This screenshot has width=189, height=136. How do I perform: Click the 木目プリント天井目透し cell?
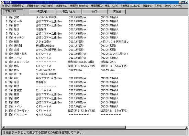coord(115,42)
